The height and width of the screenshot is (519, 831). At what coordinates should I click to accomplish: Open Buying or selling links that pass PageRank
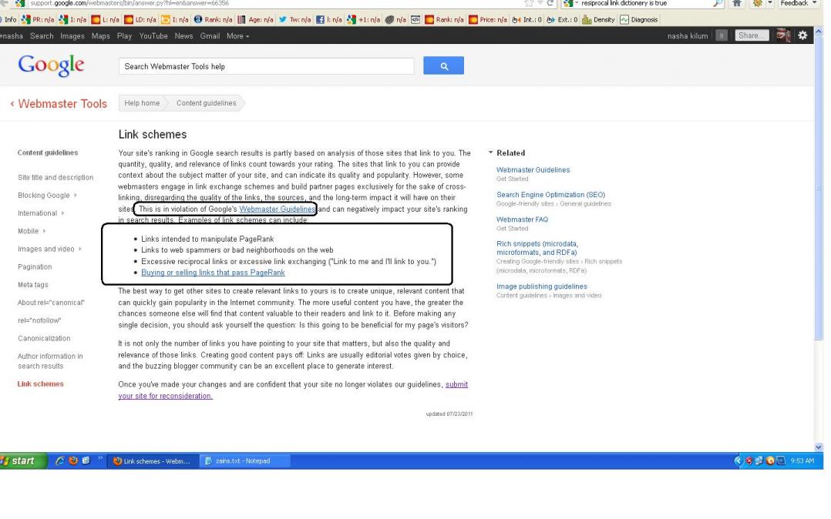click(213, 273)
